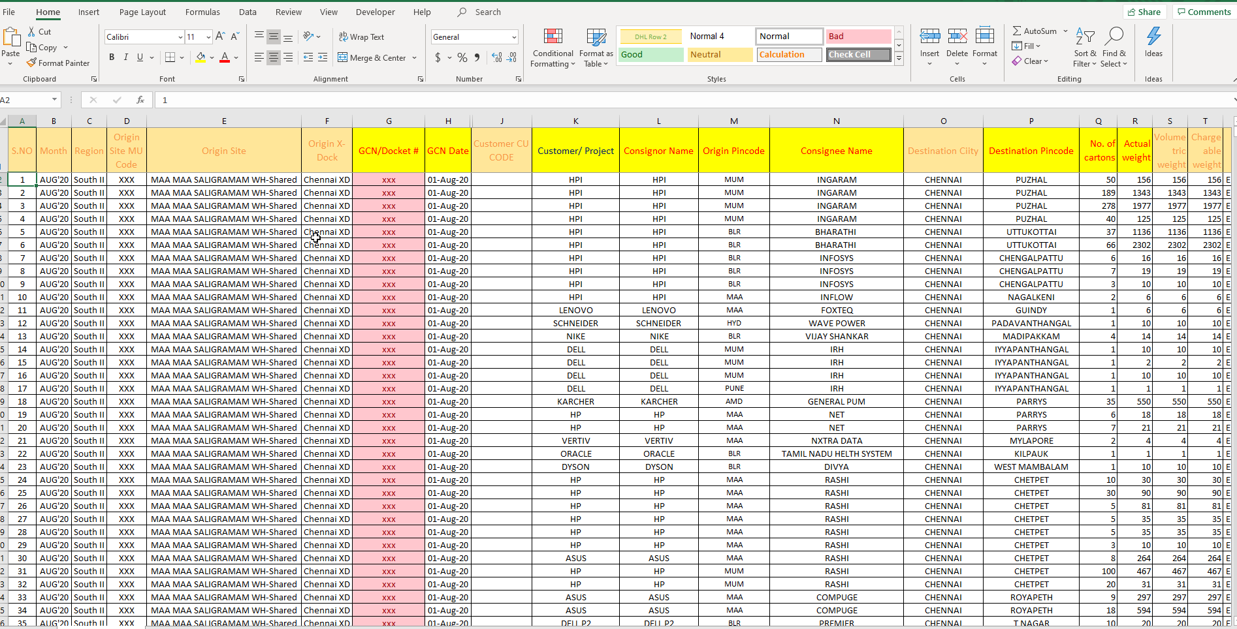Apply the Neutral cell style
The height and width of the screenshot is (629, 1237).
pyautogui.click(x=720, y=55)
